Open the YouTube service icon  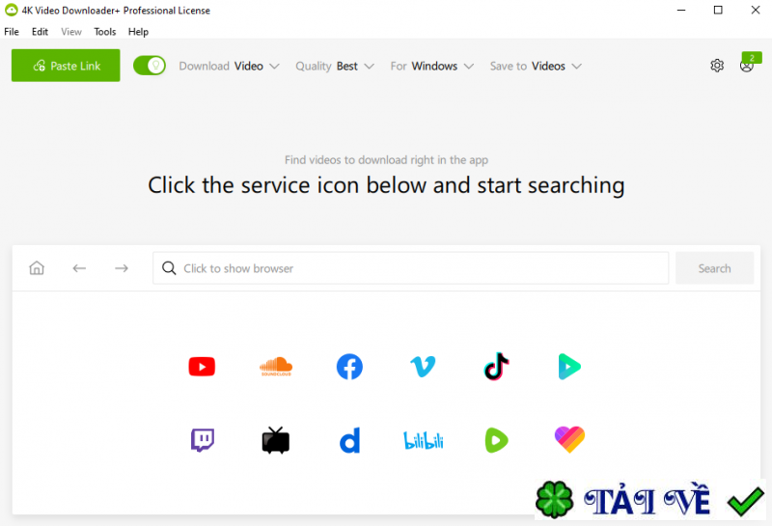click(x=202, y=367)
